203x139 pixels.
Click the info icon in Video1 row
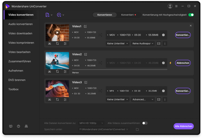pyautogui.click(x=165, y=44)
